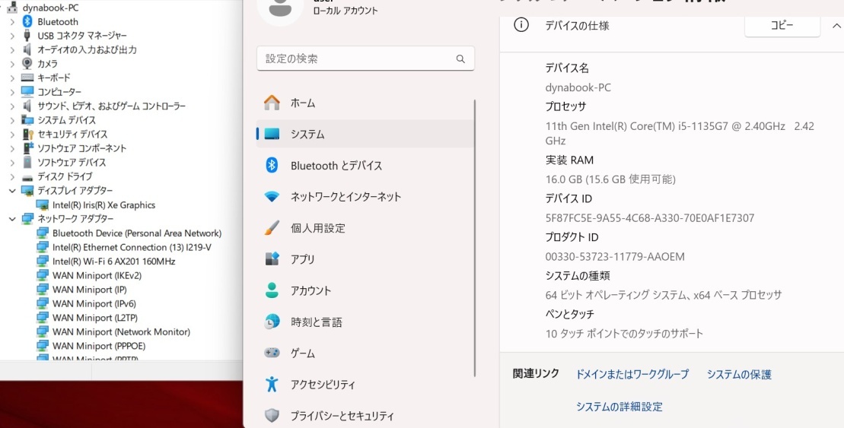Viewport: 844px width, 428px height.
Task: Click the security devices (セキュリティ デバイス) icon
Action: tap(27, 134)
